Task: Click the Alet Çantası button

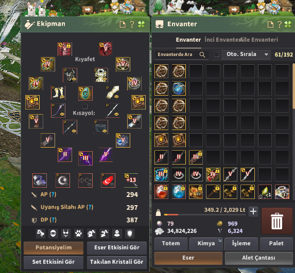Action: click(258, 258)
